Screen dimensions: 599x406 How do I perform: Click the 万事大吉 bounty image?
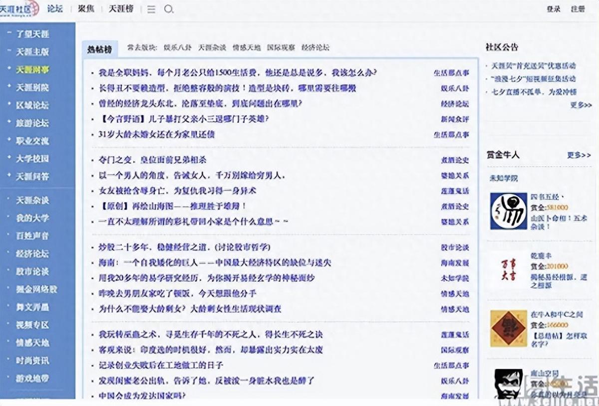click(507, 269)
